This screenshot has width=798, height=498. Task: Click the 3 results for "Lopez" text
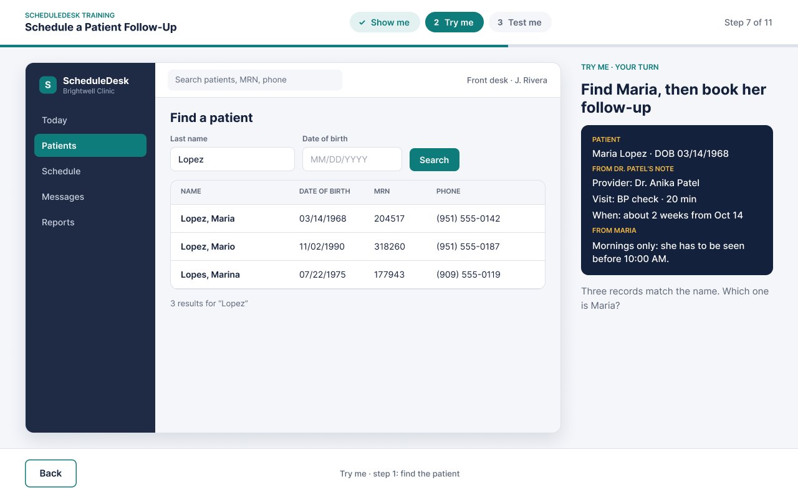pyautogui.click(x=209, y=304)
